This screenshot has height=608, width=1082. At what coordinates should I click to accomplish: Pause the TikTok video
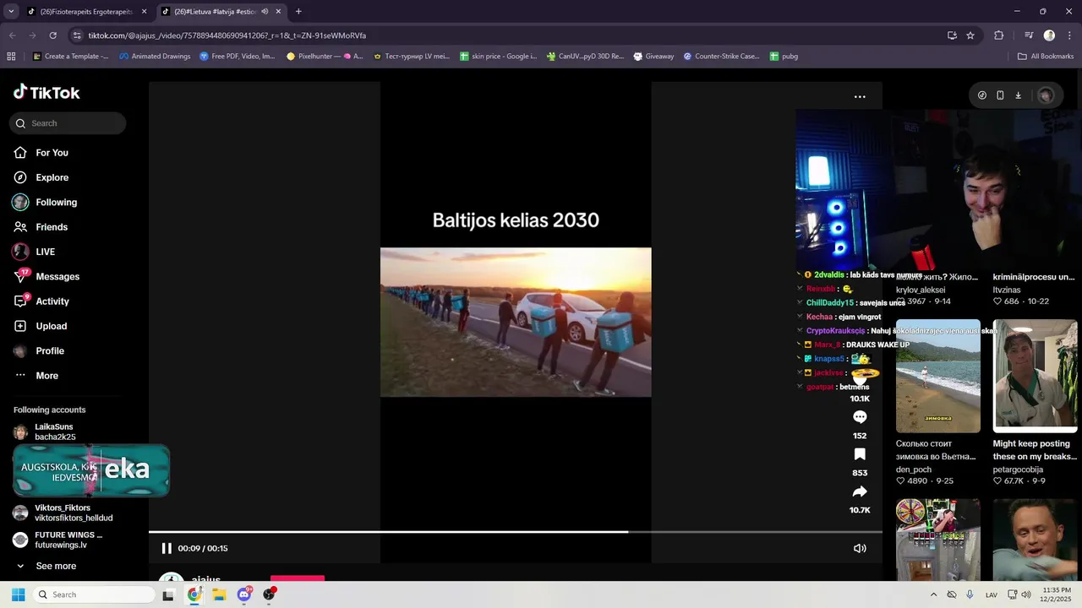167,549
